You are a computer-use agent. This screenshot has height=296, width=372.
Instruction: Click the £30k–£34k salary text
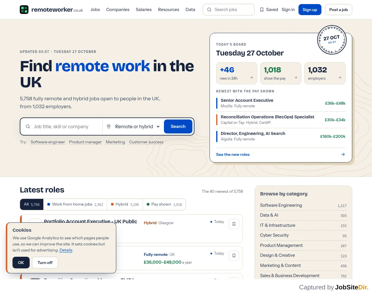coord(335,120)
